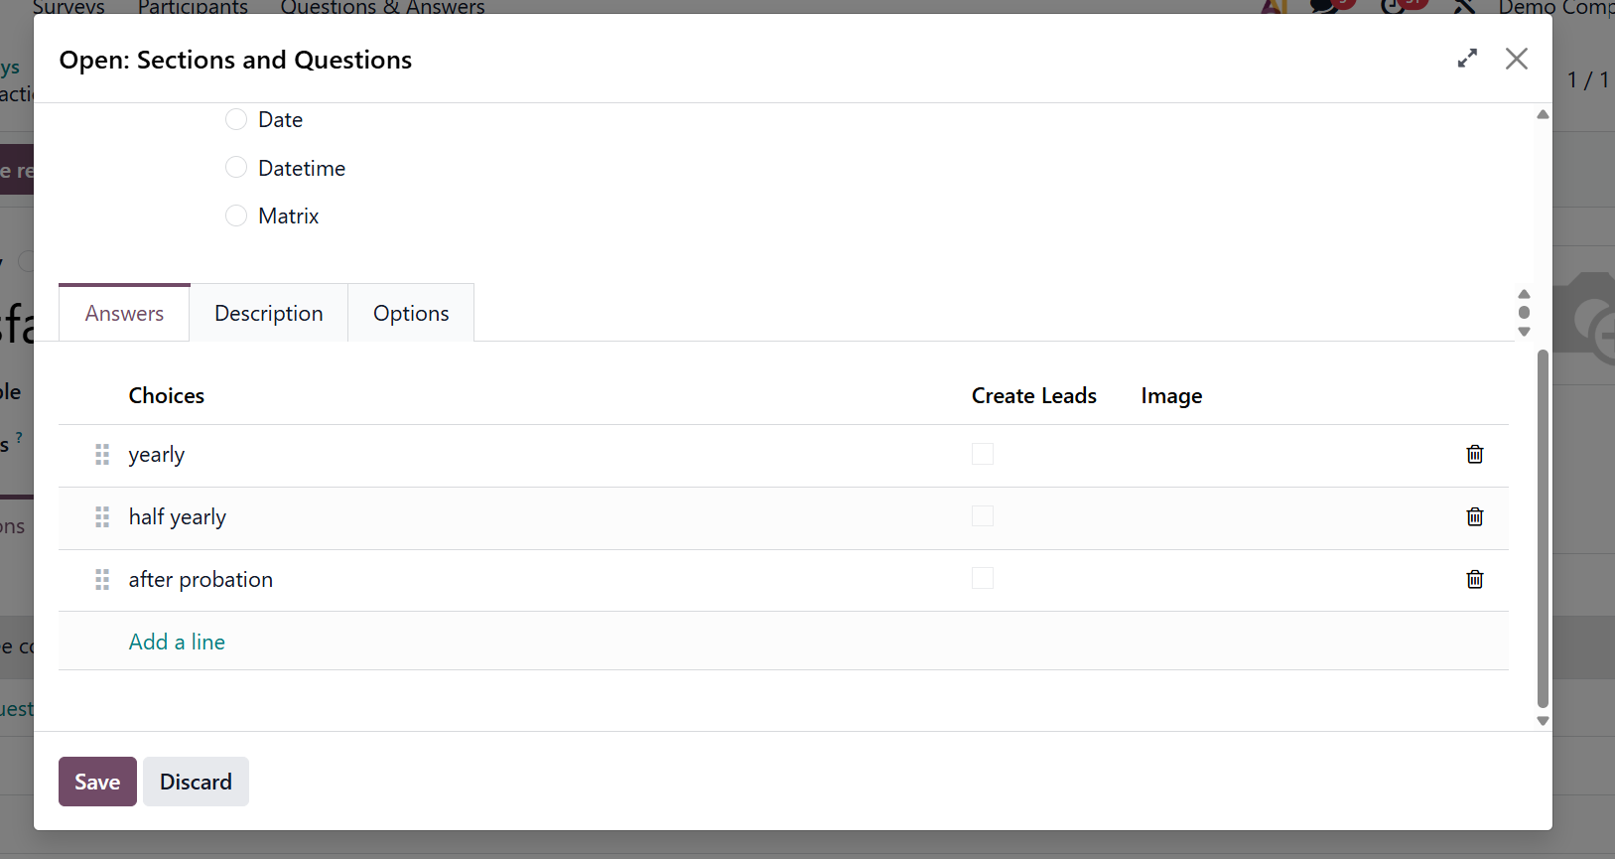
Task: Delete the 'yearly' choice row
Action: tap(1475, 454)
